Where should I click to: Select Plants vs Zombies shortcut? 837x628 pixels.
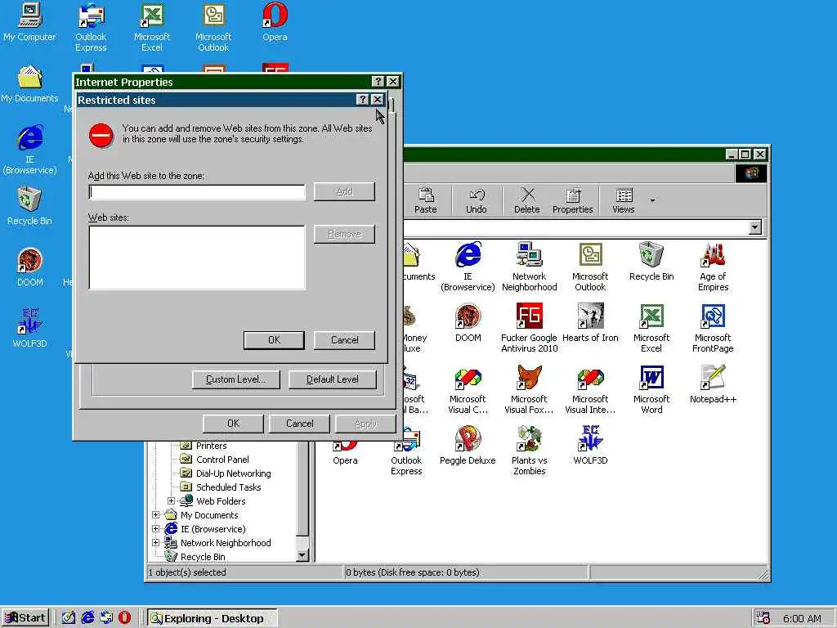[529, 451]
